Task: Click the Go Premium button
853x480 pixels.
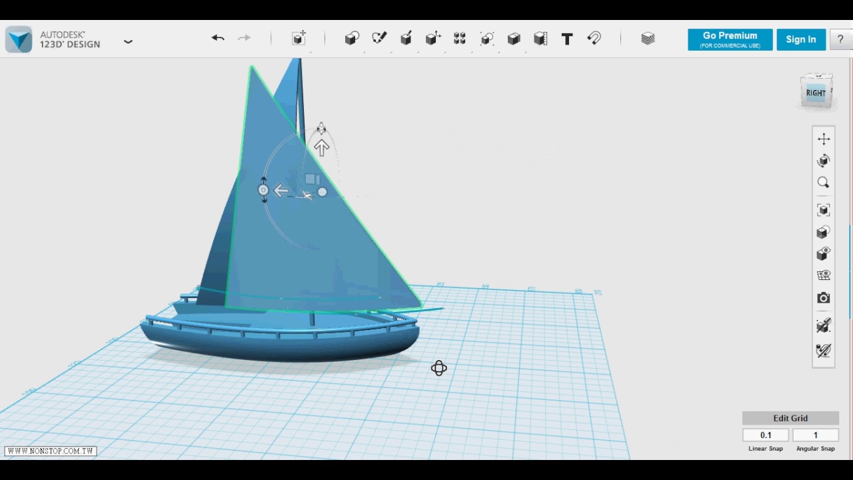Action: (x=730, y=39)
